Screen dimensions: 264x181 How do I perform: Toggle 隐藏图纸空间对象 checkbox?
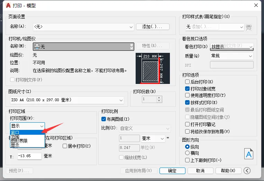[187, 117]
